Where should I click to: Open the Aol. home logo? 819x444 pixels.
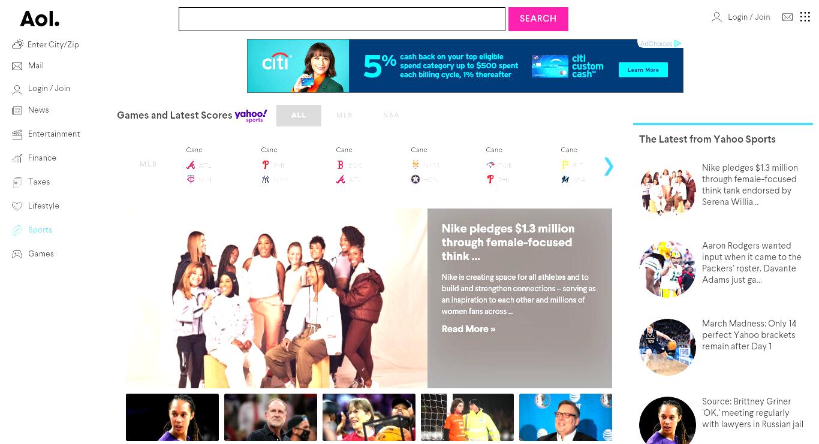(x=40, y=19)
